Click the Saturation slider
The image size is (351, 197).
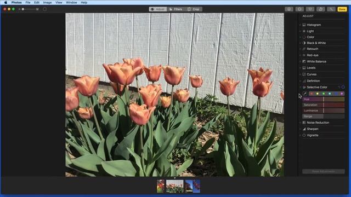[x=324, y=105]
